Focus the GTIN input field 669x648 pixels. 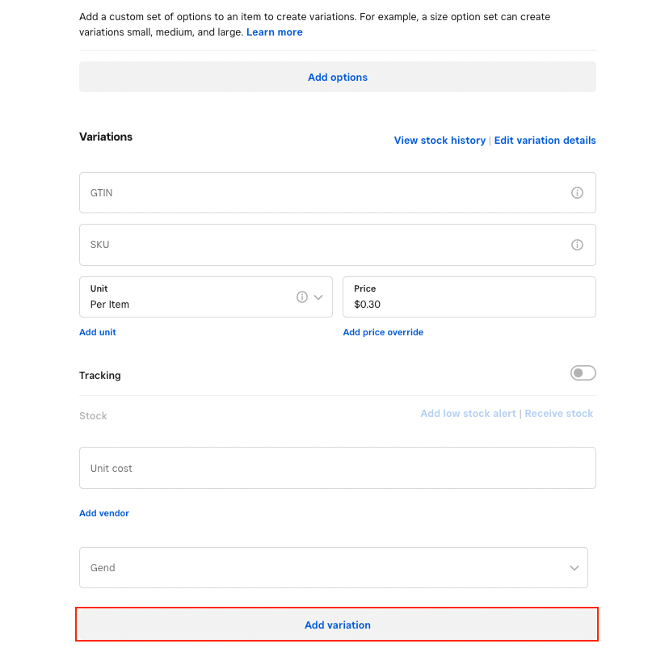coord(323,193)
